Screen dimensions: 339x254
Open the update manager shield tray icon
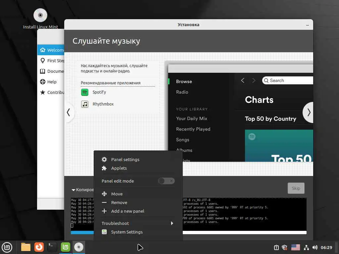[x=284, y=247]
